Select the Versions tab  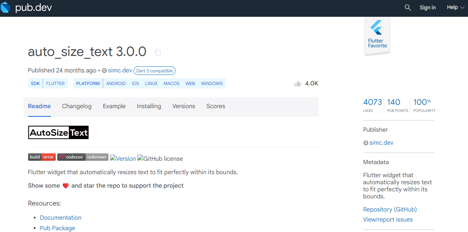pos(184,106)
